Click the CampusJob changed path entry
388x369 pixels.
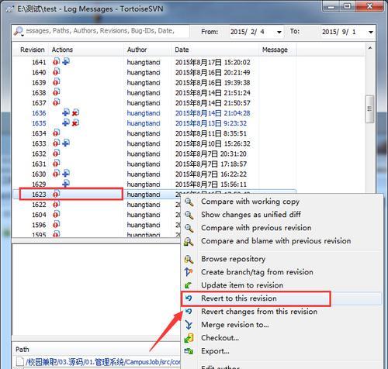[x=102, y=362]
